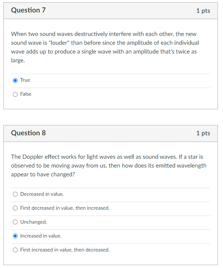This screenshot has width=223, height=268.
Task: Click the Question 8 heading
Action: 28,133
